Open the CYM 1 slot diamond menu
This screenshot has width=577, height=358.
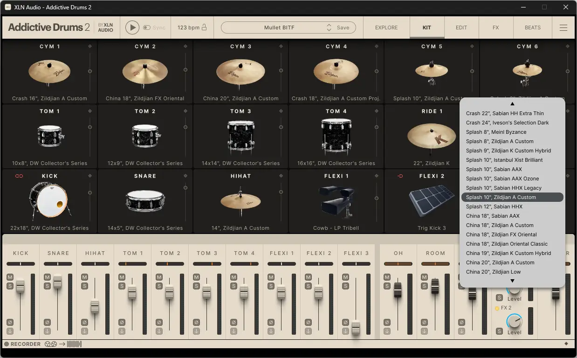90,46
